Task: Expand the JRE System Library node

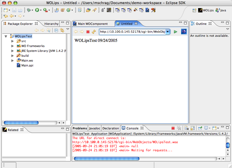Action: [12, 51]
